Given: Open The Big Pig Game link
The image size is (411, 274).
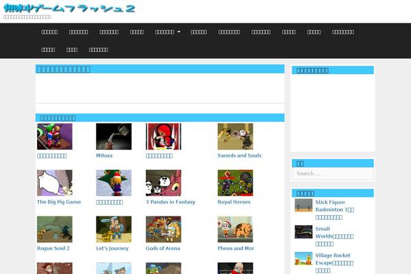Looking at the screenshot, I should [59, 202].
